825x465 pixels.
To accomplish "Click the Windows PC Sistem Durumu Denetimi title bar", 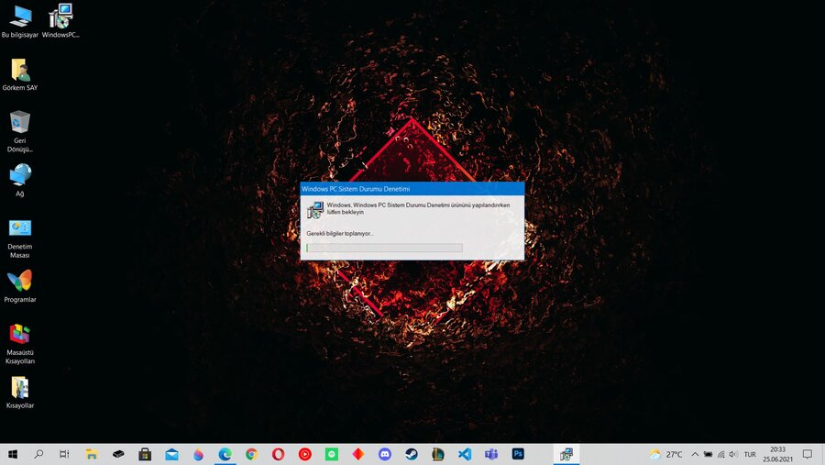I will [x=412, y=189].
